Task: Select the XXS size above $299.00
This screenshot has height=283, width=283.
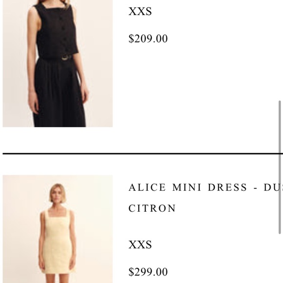Action: coord(140,245)
